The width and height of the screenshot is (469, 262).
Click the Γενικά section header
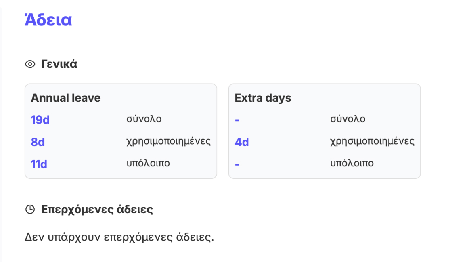(x=59, y=63)
